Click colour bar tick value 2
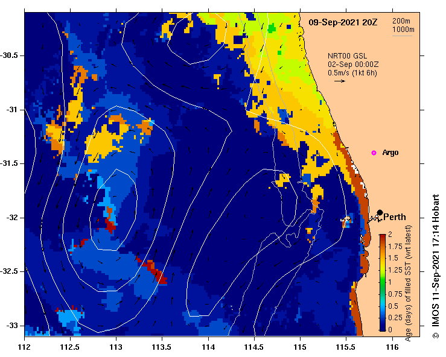Image resolution: width=446 pixels, height=357 pixels. click(x=390, y=235)
